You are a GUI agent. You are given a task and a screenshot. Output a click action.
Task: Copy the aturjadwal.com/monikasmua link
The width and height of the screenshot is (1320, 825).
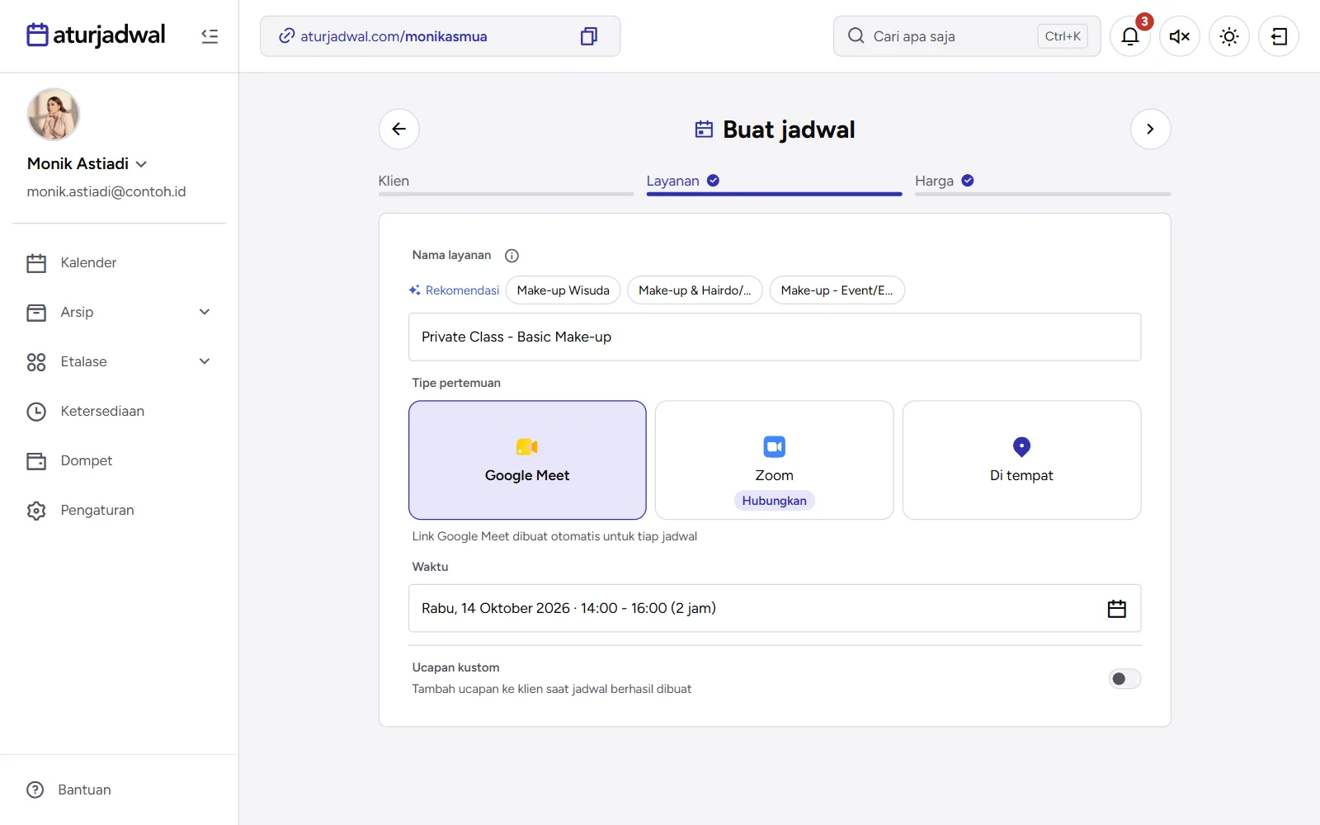[x=589, y=36]
